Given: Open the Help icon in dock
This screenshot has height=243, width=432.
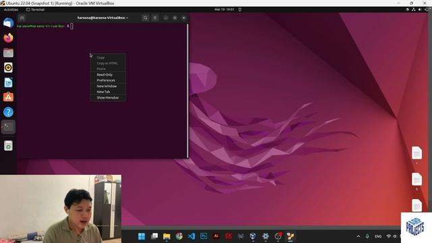Looking at the screenshot, I should click(8, 112).
